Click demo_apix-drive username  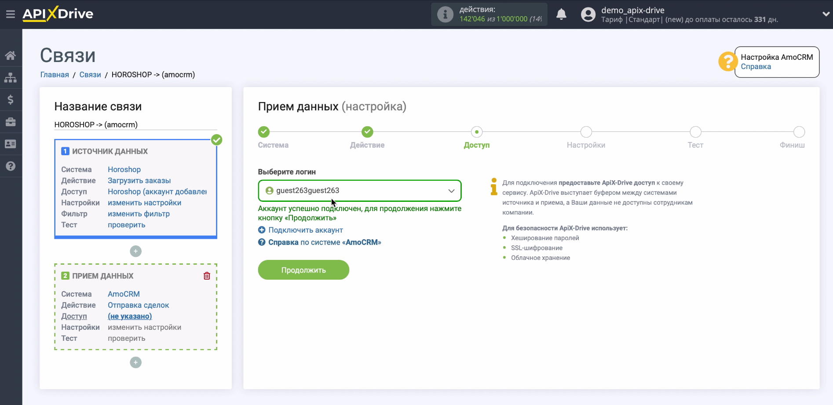click(632, 10)
